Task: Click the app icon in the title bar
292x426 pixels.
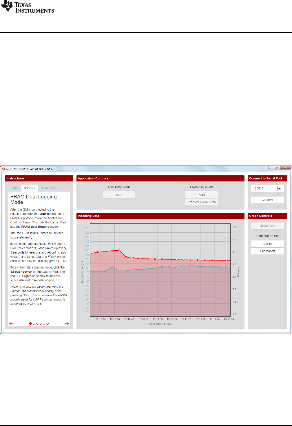Action: click(3, 169)
